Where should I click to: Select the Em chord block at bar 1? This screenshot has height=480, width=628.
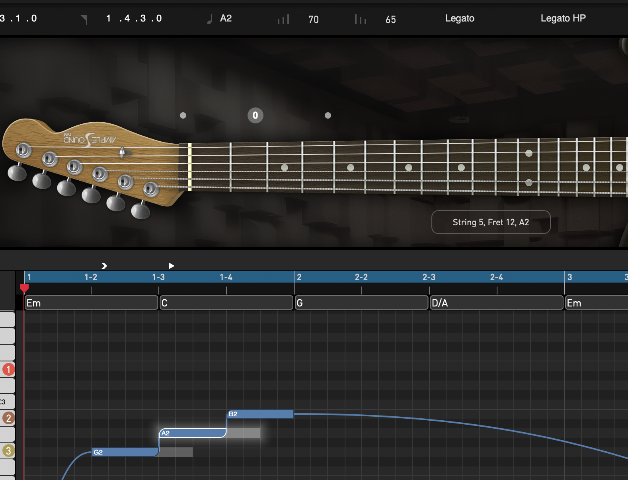tap(91, 303)
